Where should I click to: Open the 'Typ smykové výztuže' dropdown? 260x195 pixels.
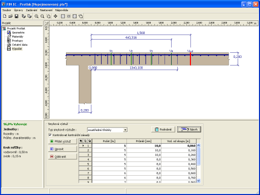125,130
